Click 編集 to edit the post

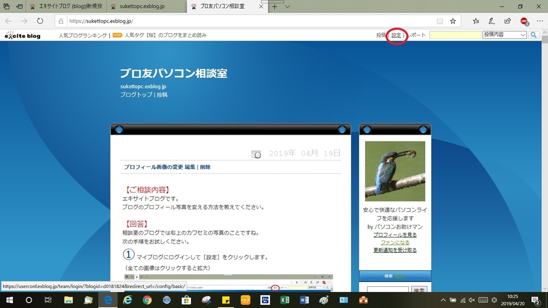tap(190, 167)
